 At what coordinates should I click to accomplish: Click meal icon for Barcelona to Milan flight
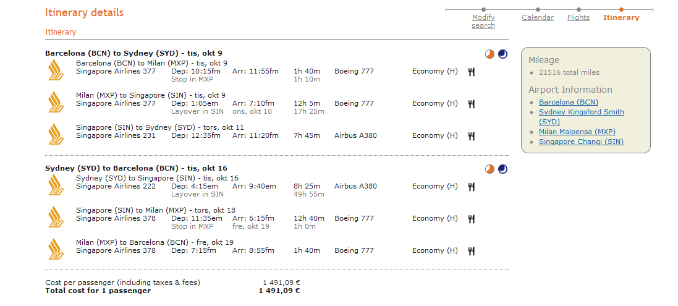(472, 72)
